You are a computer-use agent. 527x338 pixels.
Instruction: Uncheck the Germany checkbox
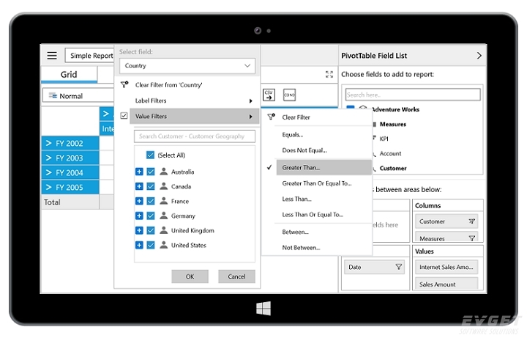[151, 216]
